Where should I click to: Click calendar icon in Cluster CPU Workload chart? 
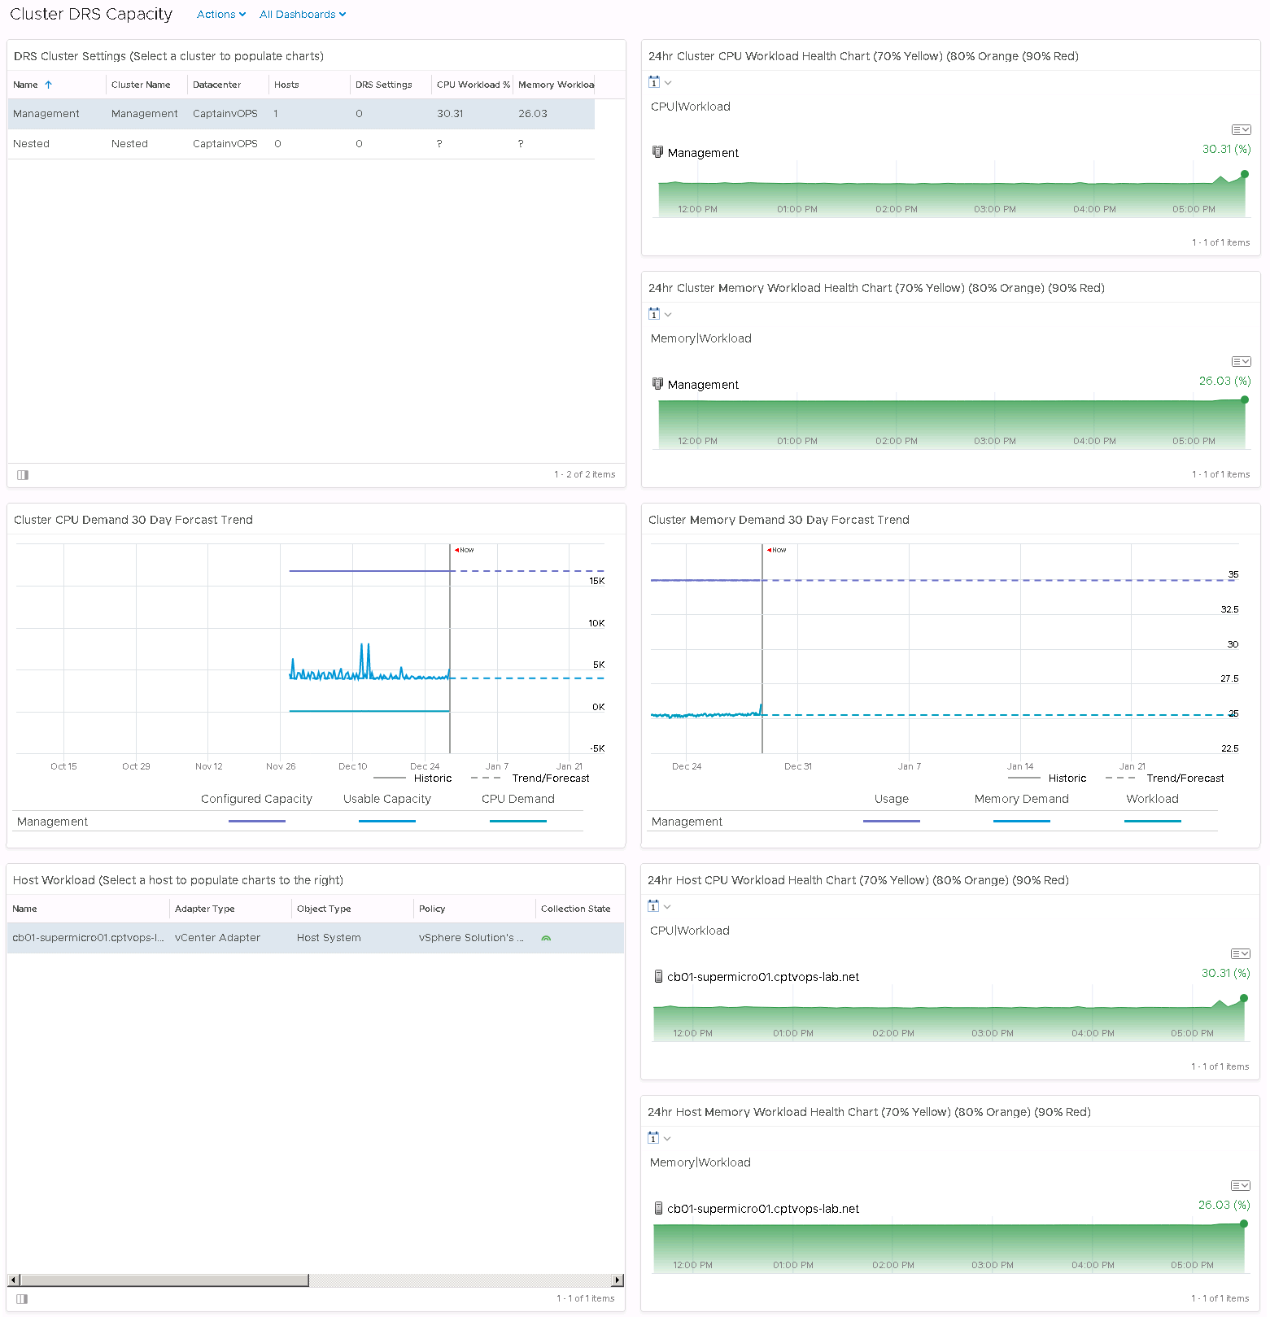click(654, 82)
